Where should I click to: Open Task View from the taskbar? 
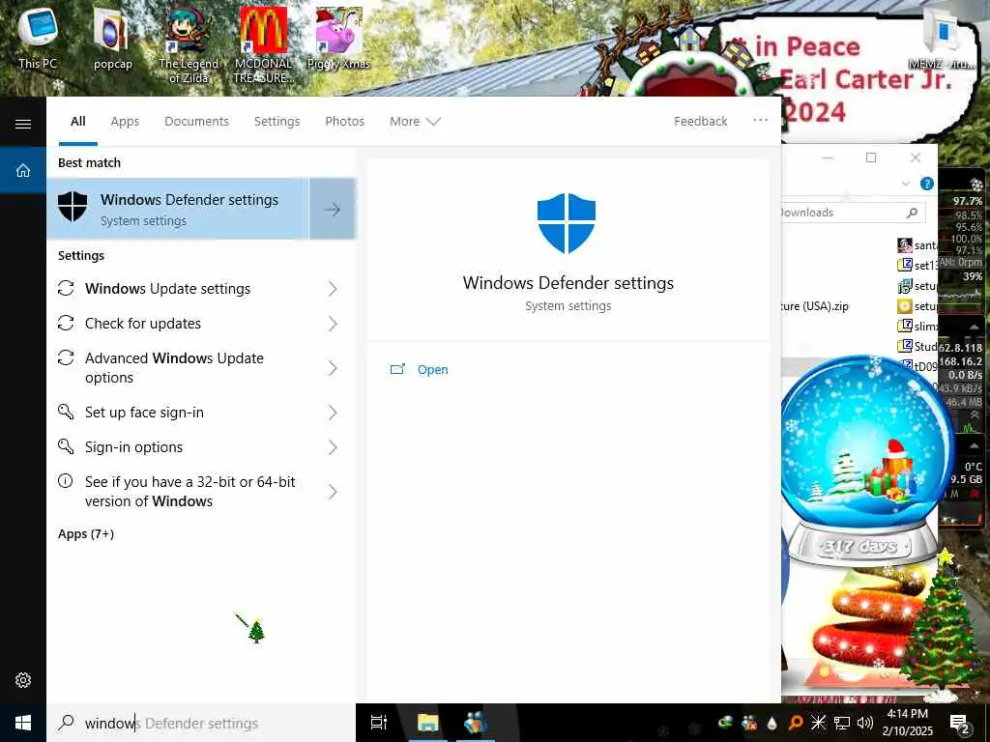[379, 723]
